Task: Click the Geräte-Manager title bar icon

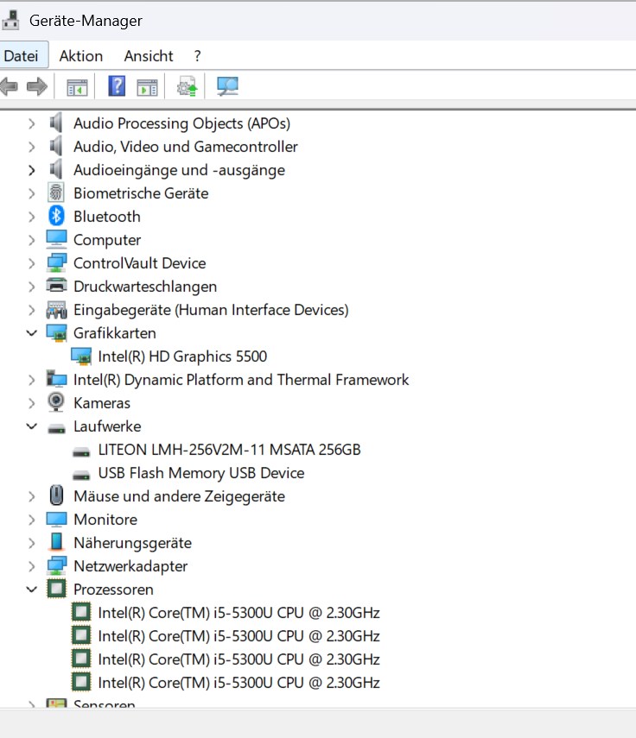Action: coord(11,20)
